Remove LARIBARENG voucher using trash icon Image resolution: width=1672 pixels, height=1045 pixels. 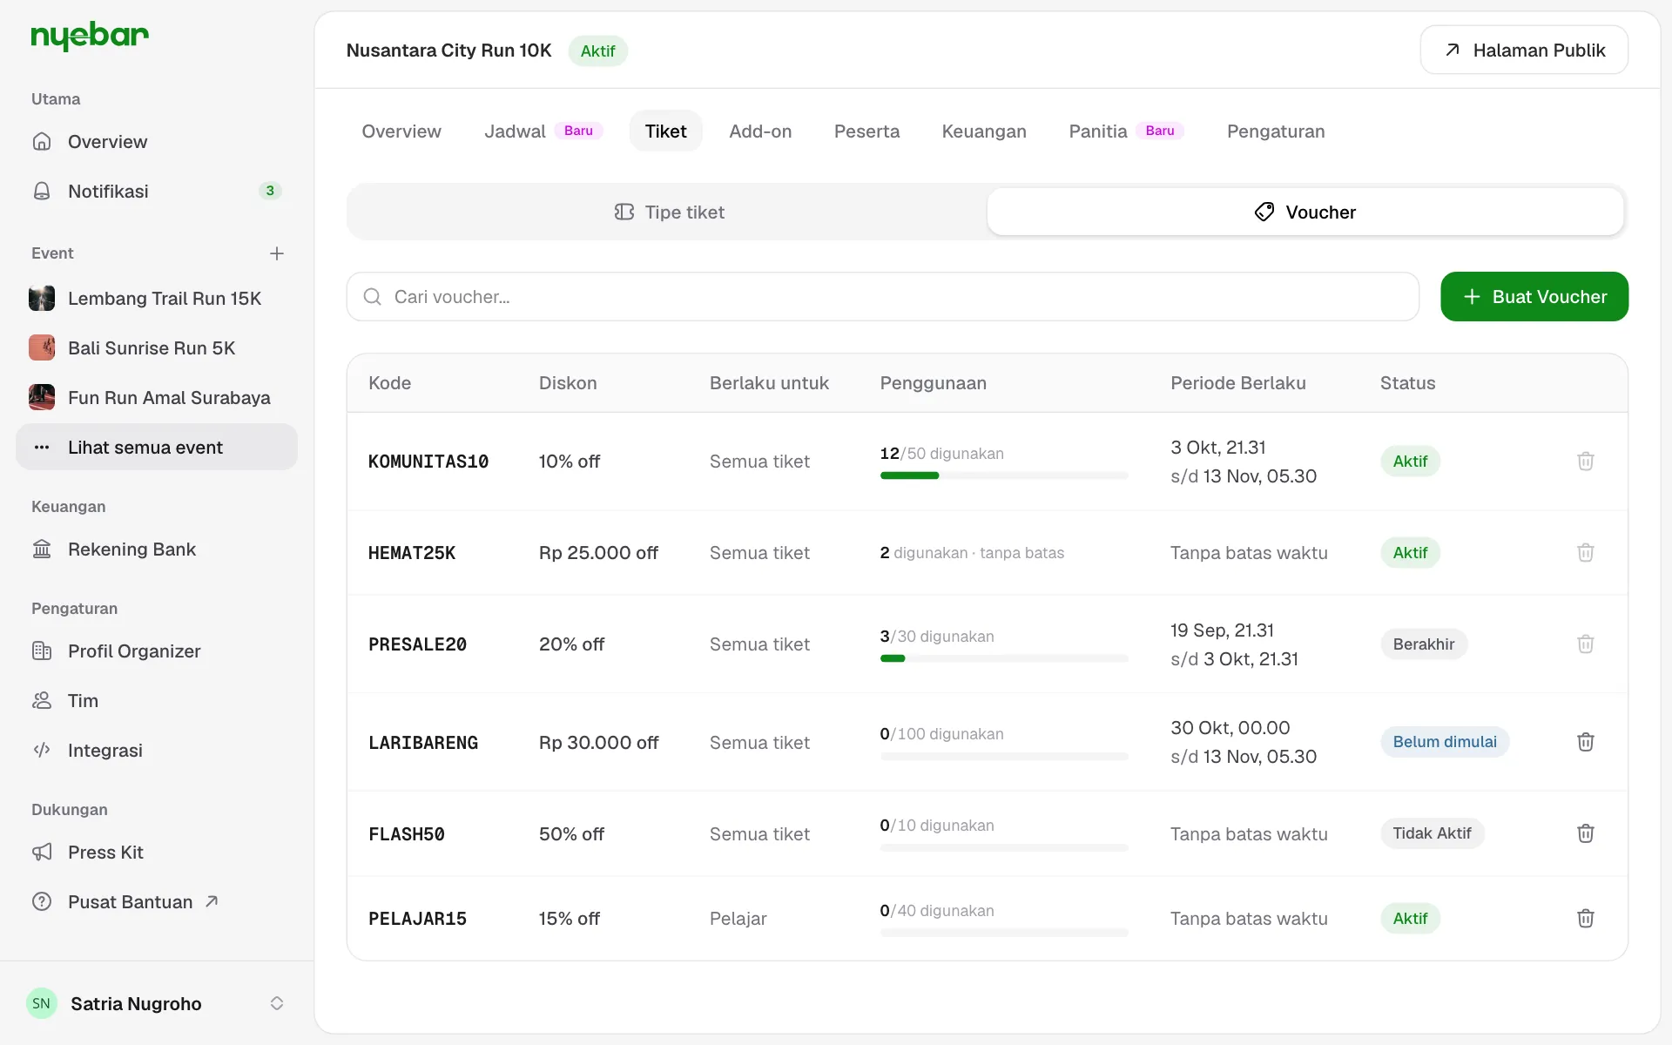[1585, 742]
